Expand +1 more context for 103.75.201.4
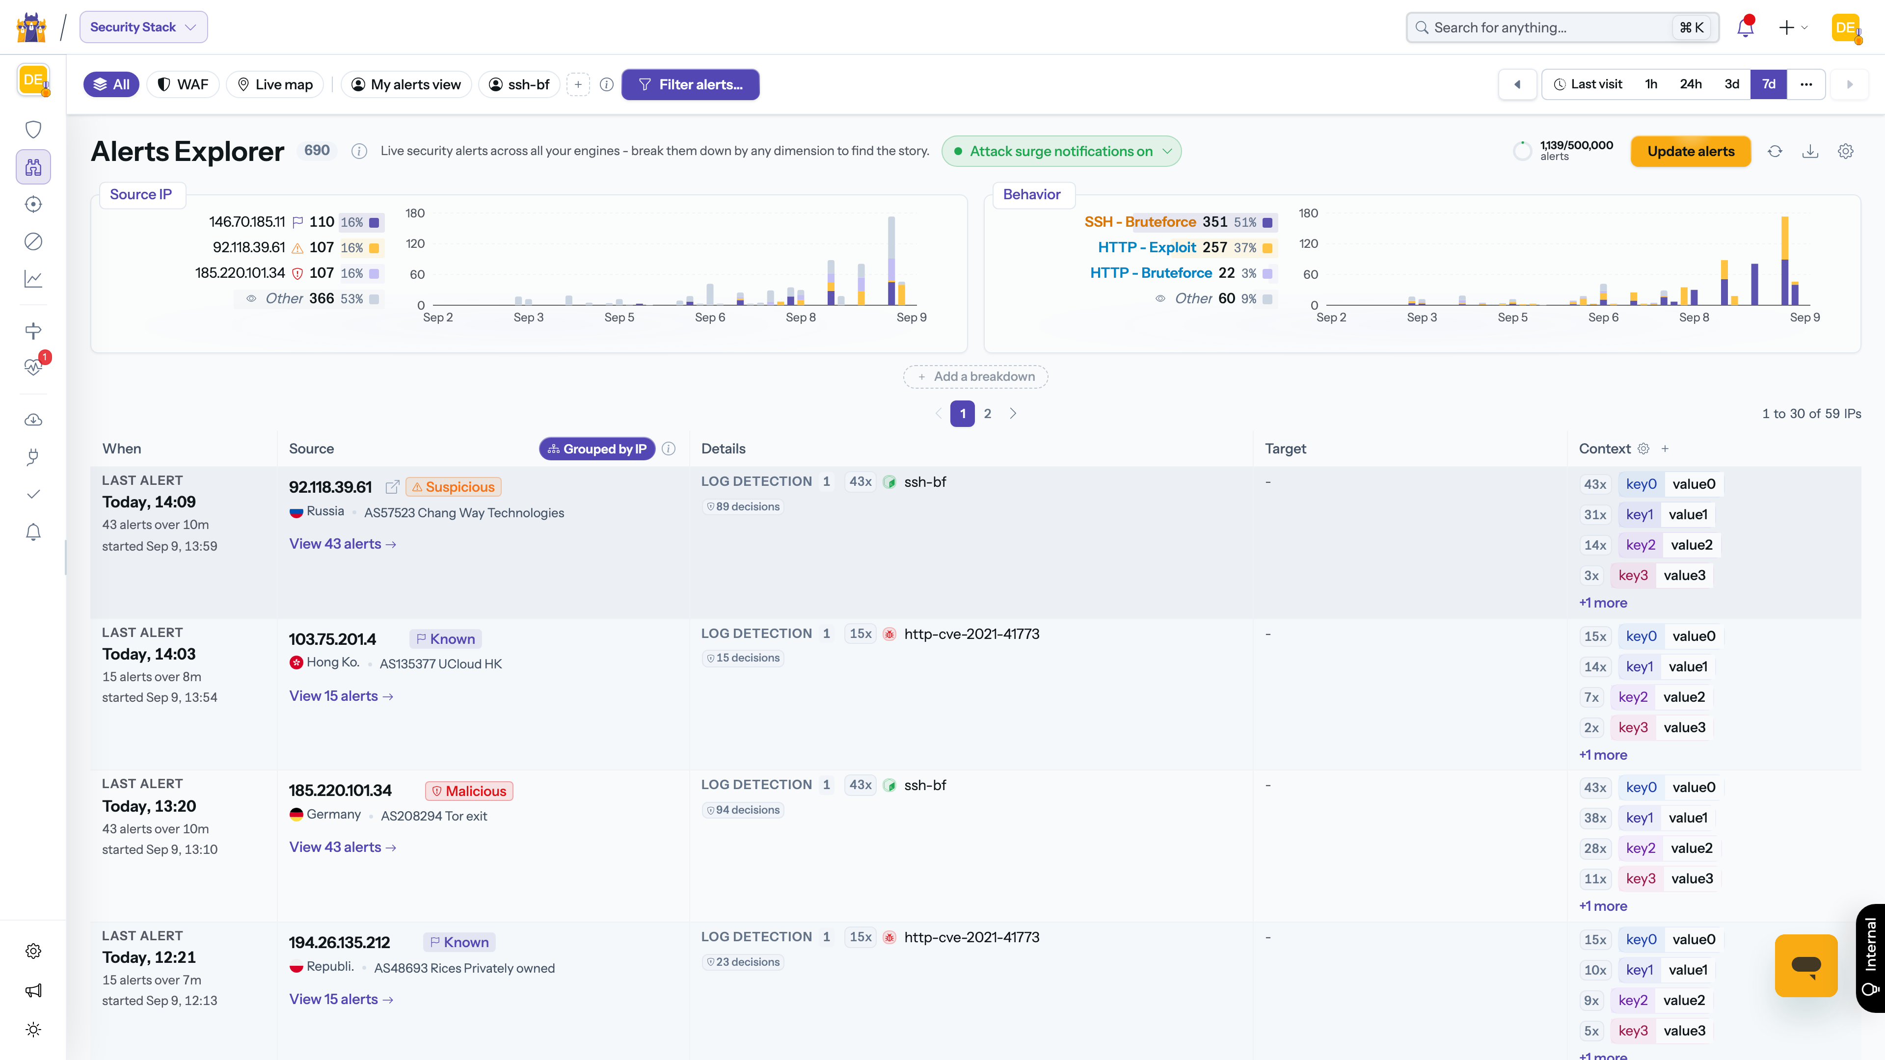Viewport: 1885px width, 1060px height. (x=1603, y=755)
